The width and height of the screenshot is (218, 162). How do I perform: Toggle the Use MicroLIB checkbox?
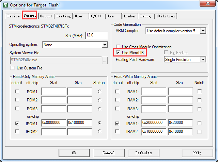click(118, 53)
